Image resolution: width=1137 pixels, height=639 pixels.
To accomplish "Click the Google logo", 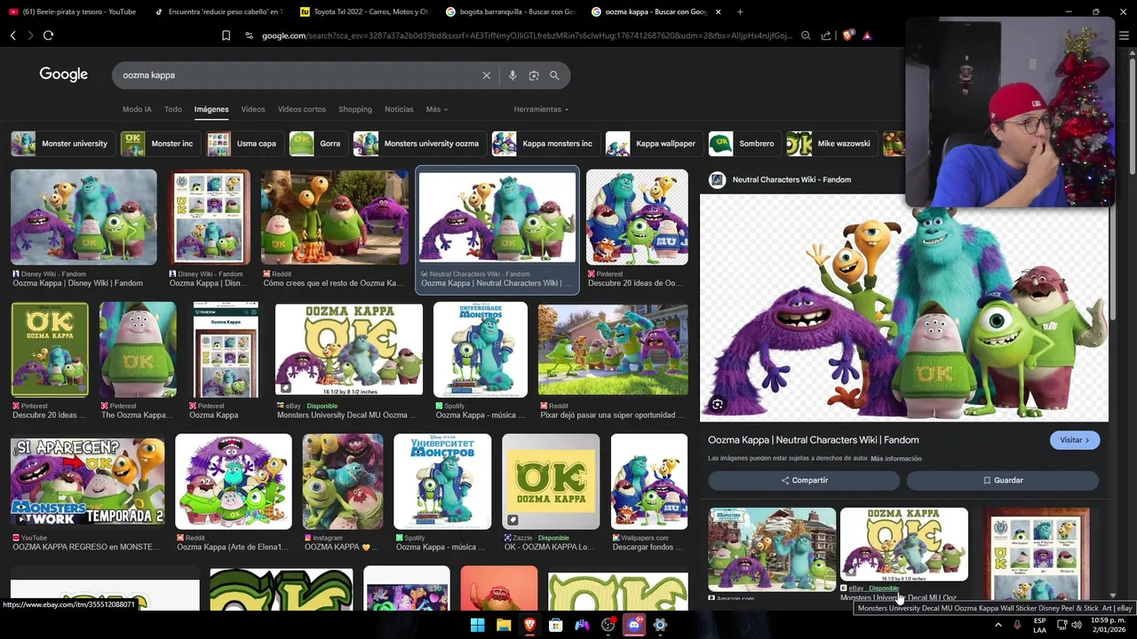I will pyautogui.click(x=64, y=75).
